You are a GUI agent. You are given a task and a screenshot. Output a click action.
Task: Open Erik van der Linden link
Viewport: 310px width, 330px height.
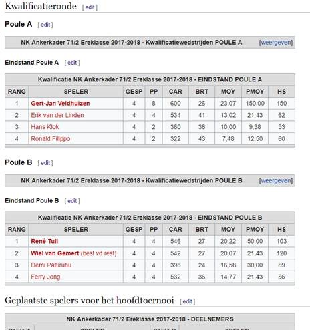57,115
